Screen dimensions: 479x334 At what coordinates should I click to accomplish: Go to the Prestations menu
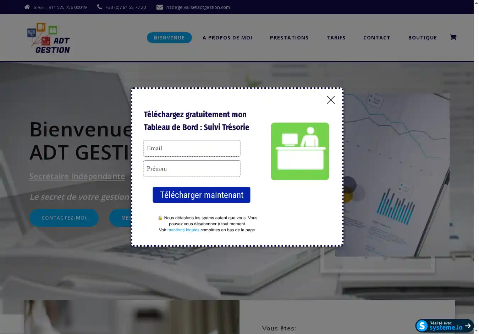(289, 38)
